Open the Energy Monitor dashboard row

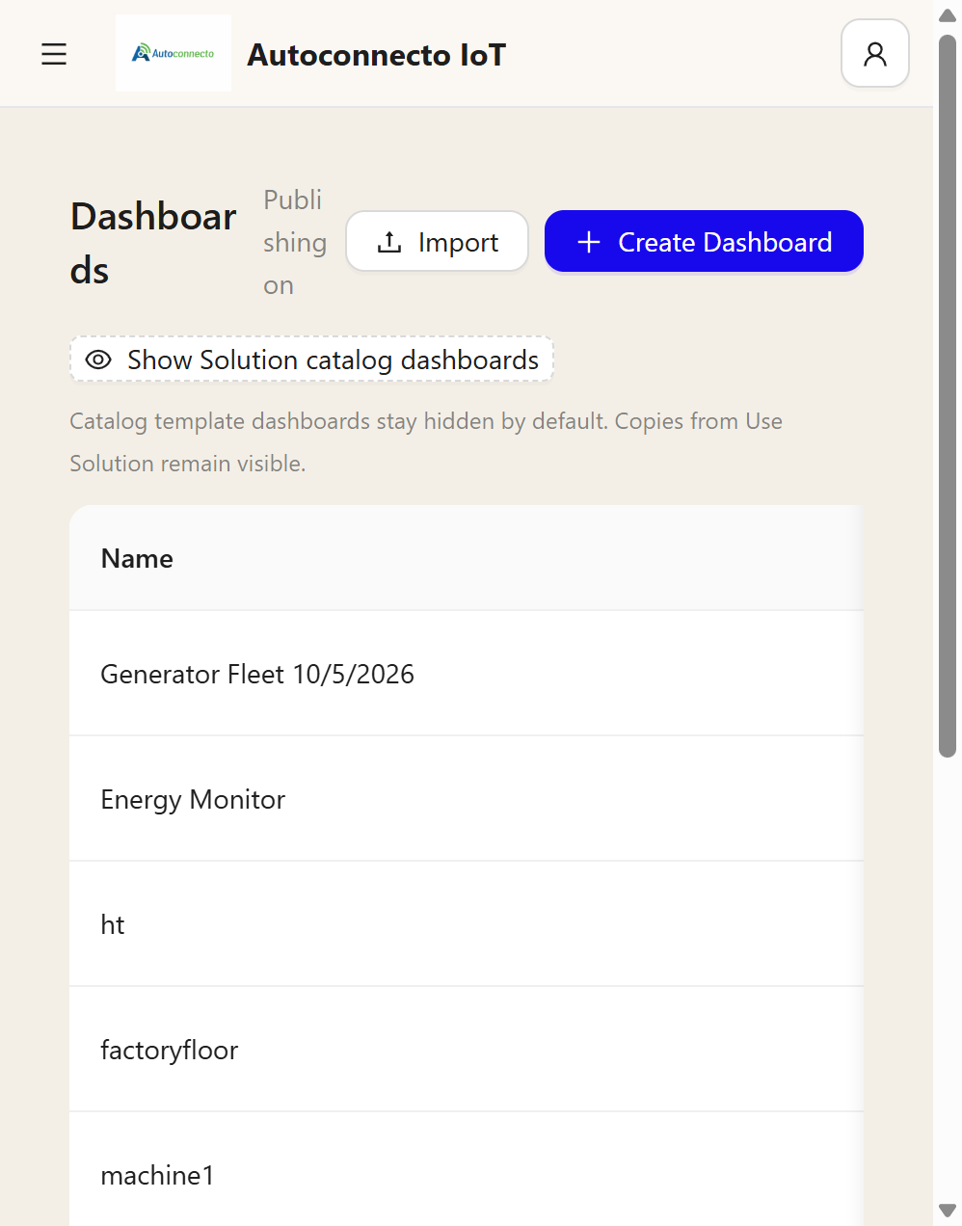[x=467, y=799]
